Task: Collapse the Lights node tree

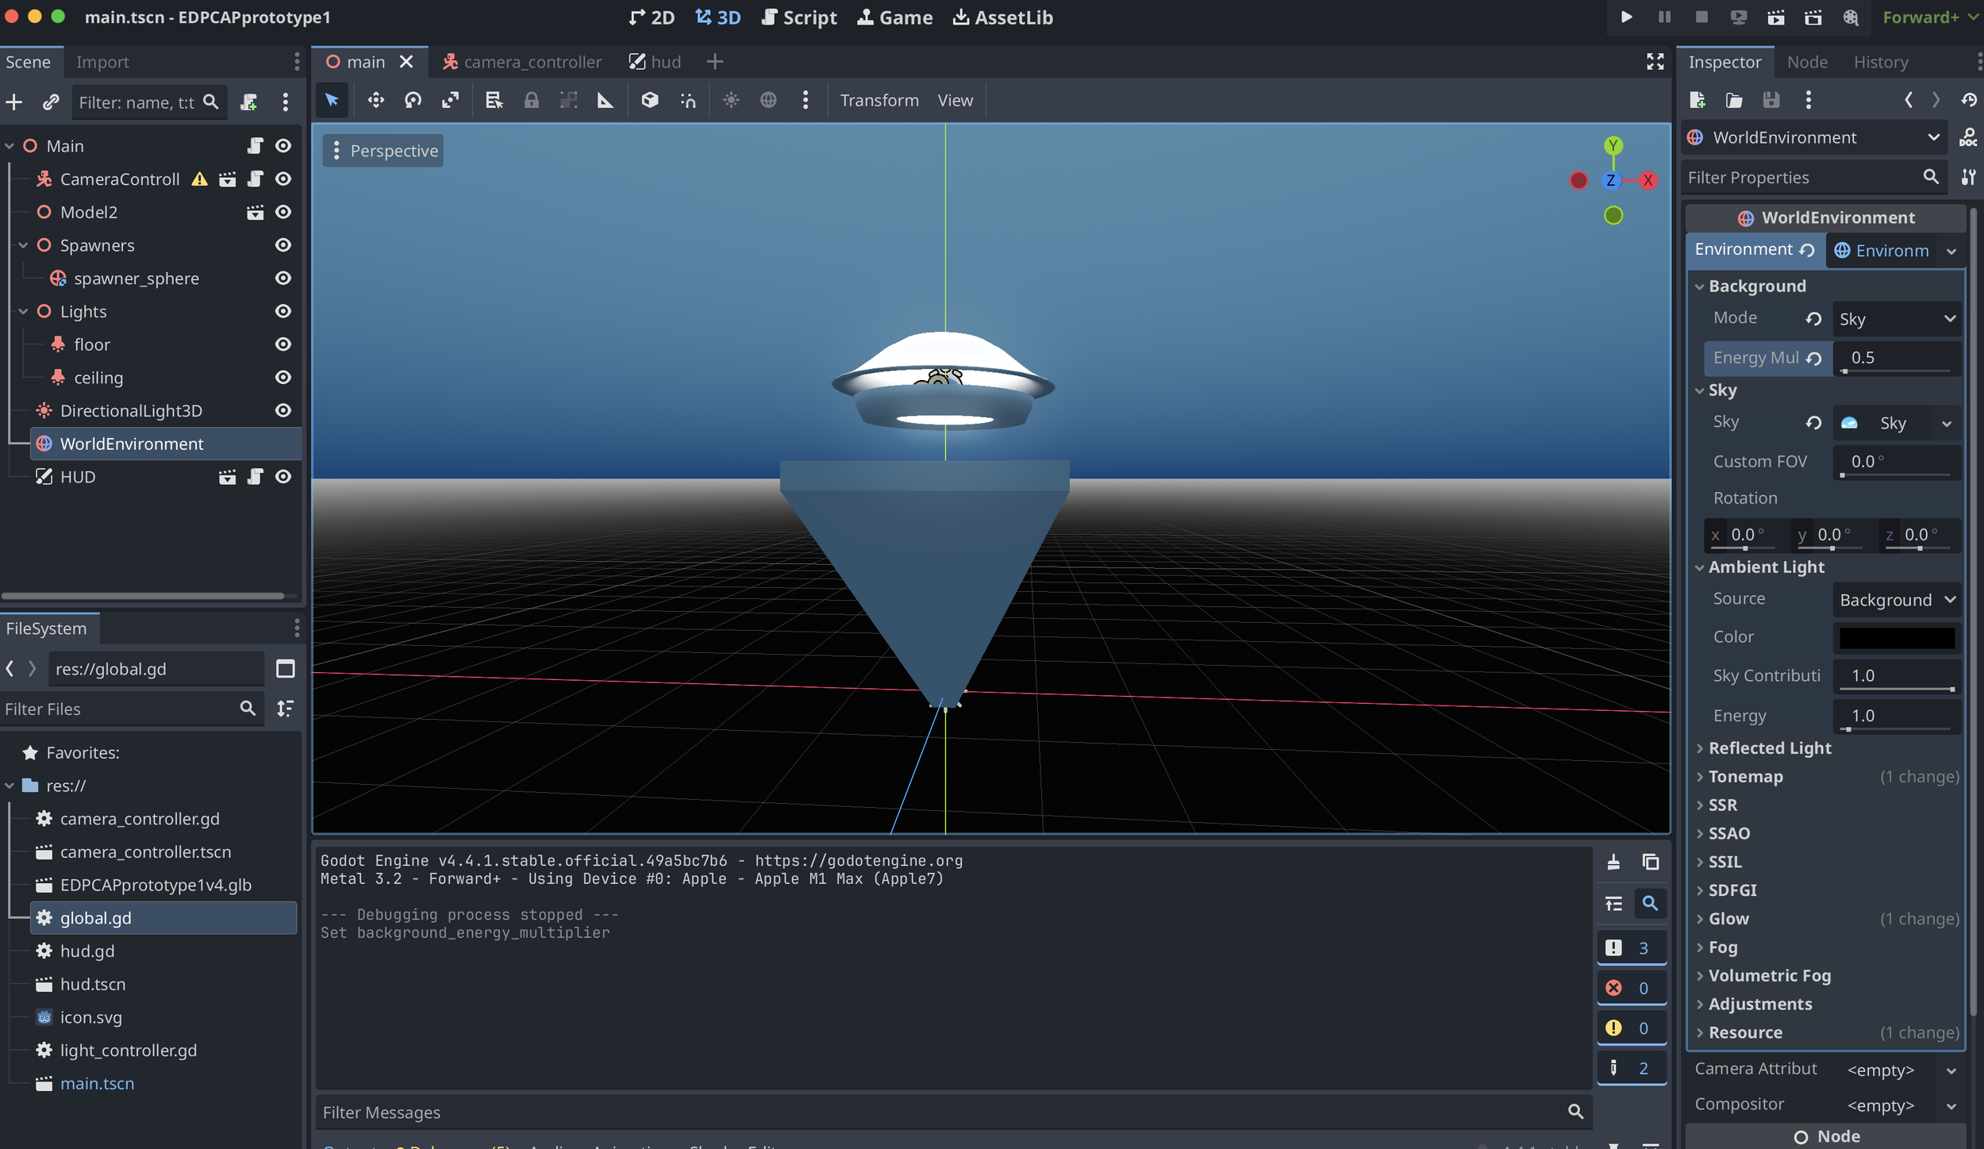Action: pos(23,312)
